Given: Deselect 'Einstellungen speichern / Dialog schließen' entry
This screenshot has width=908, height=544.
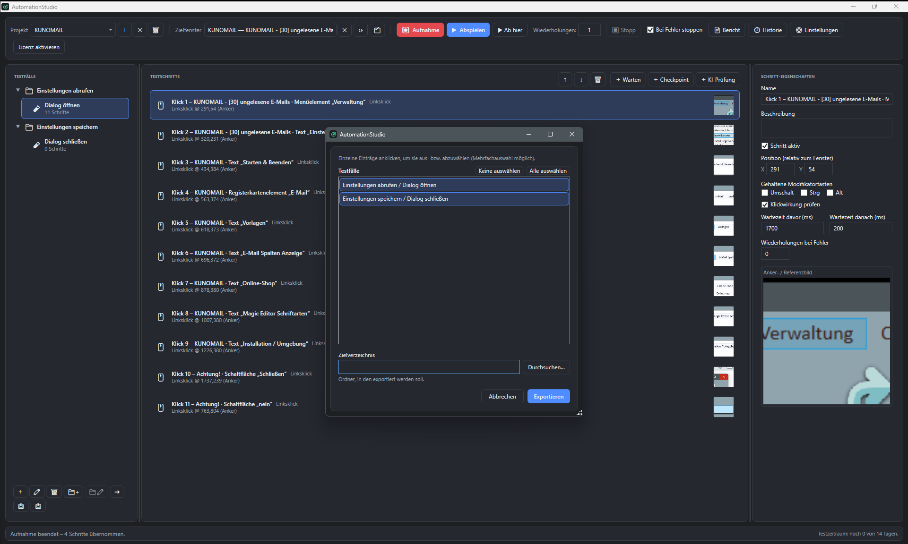Looking at the screenshot, I should click(x=454, y=199).
